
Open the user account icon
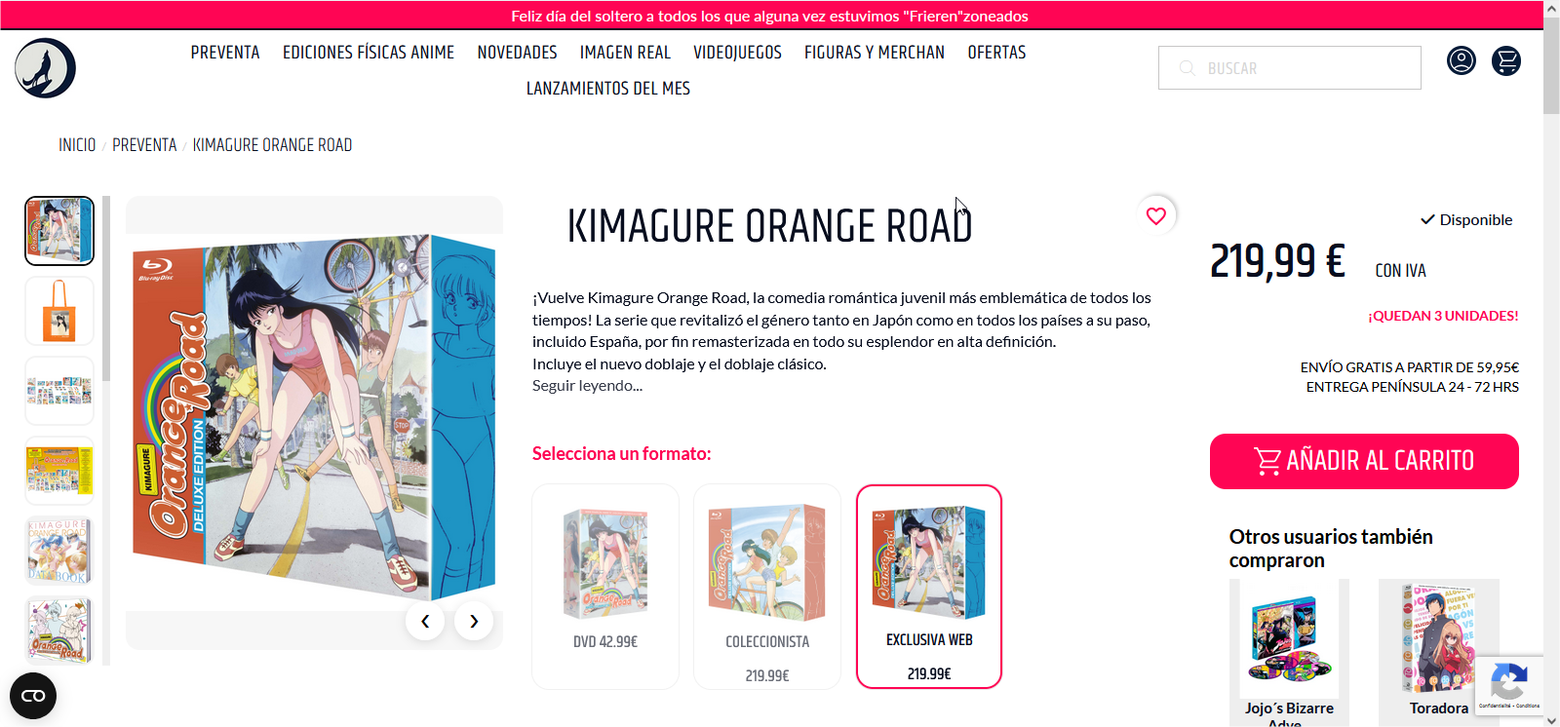[x=1461, y=60]
